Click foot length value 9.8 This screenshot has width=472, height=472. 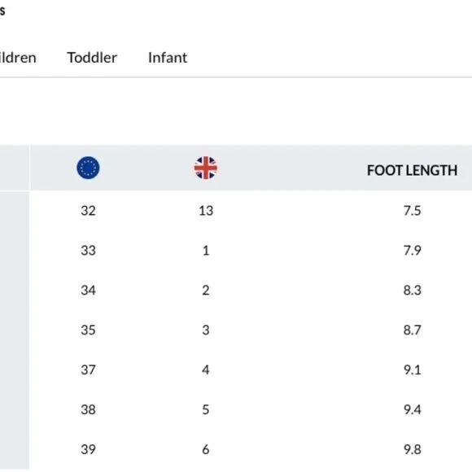(412, 449)
